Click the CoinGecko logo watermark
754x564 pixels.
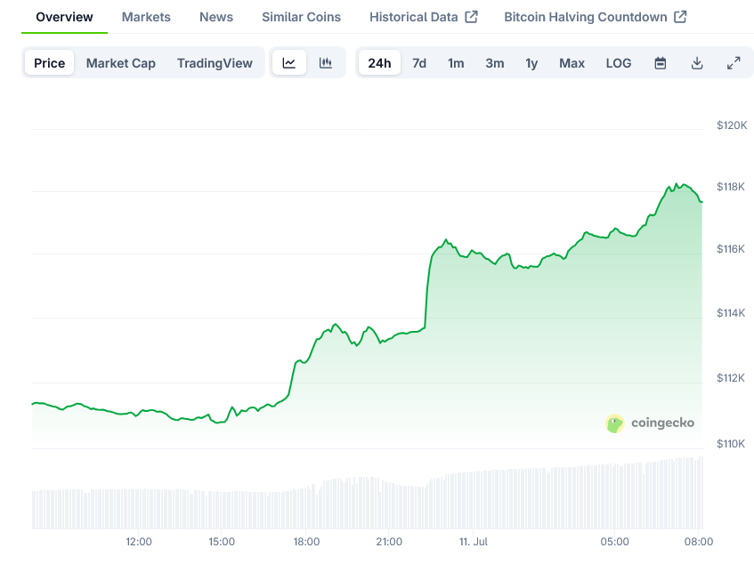tap(650, 423)
